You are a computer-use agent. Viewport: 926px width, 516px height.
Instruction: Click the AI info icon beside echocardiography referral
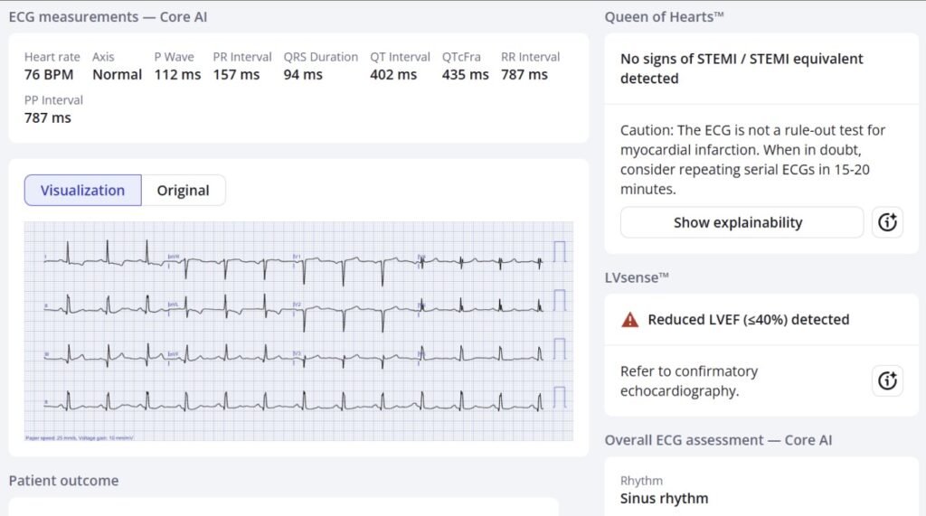887,381
